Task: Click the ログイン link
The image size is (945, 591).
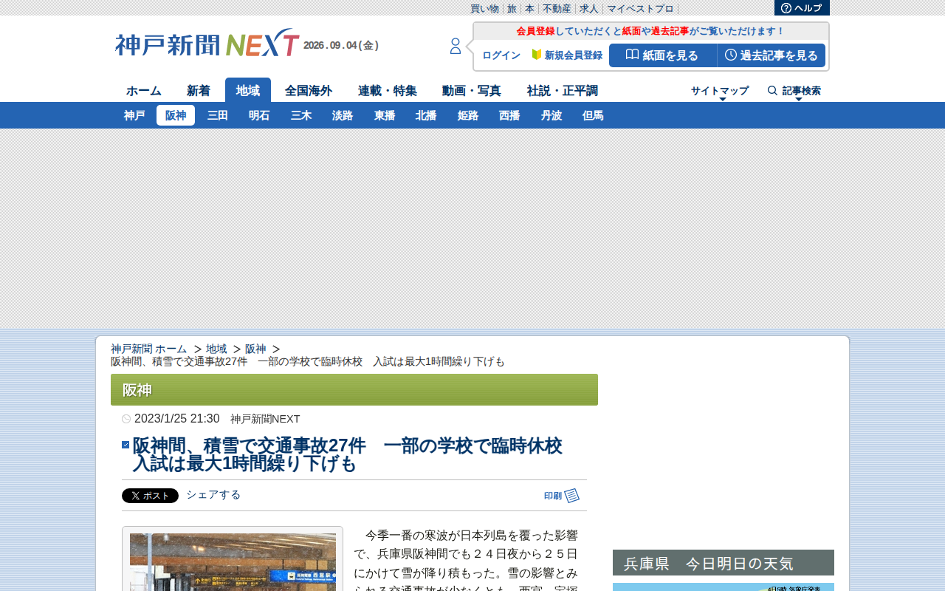Action: click(501, 55)
